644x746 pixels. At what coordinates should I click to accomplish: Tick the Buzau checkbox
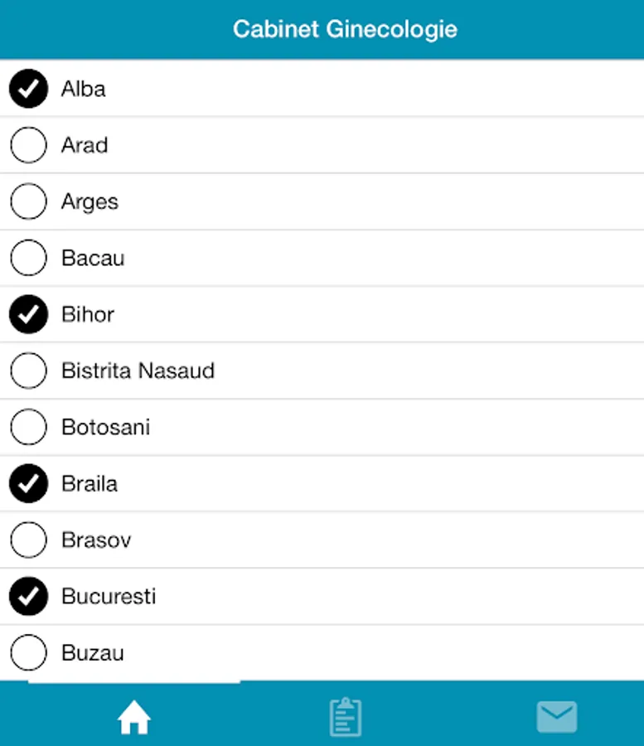(x=29, y=652)
